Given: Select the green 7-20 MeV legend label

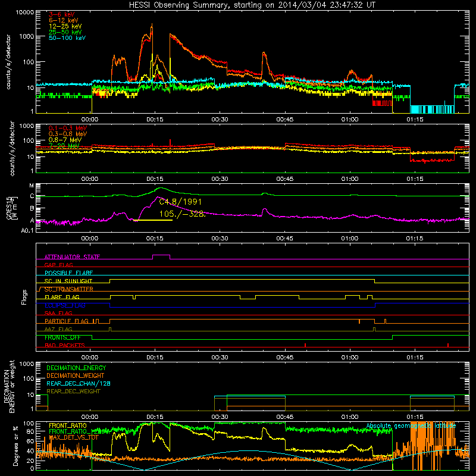Looking at the screenshot, I should click(x=64, y=146).
